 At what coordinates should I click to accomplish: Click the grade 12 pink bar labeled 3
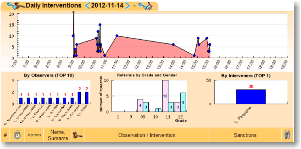click(x=177, y=107)
